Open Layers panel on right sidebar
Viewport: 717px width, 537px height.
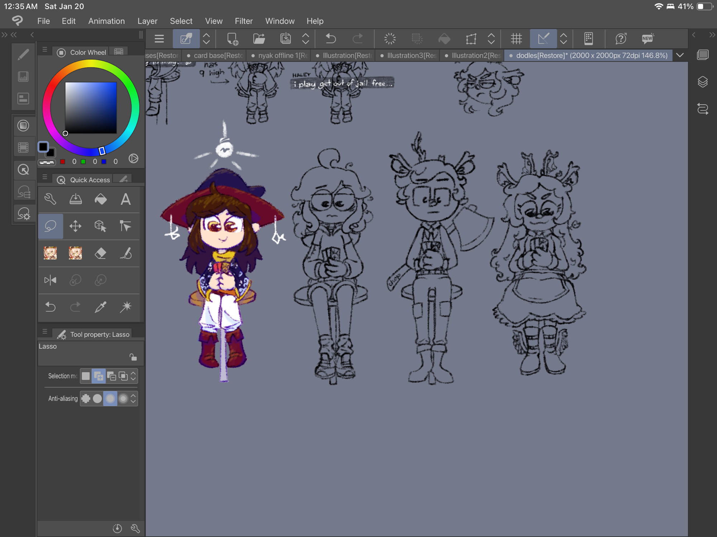703,82
